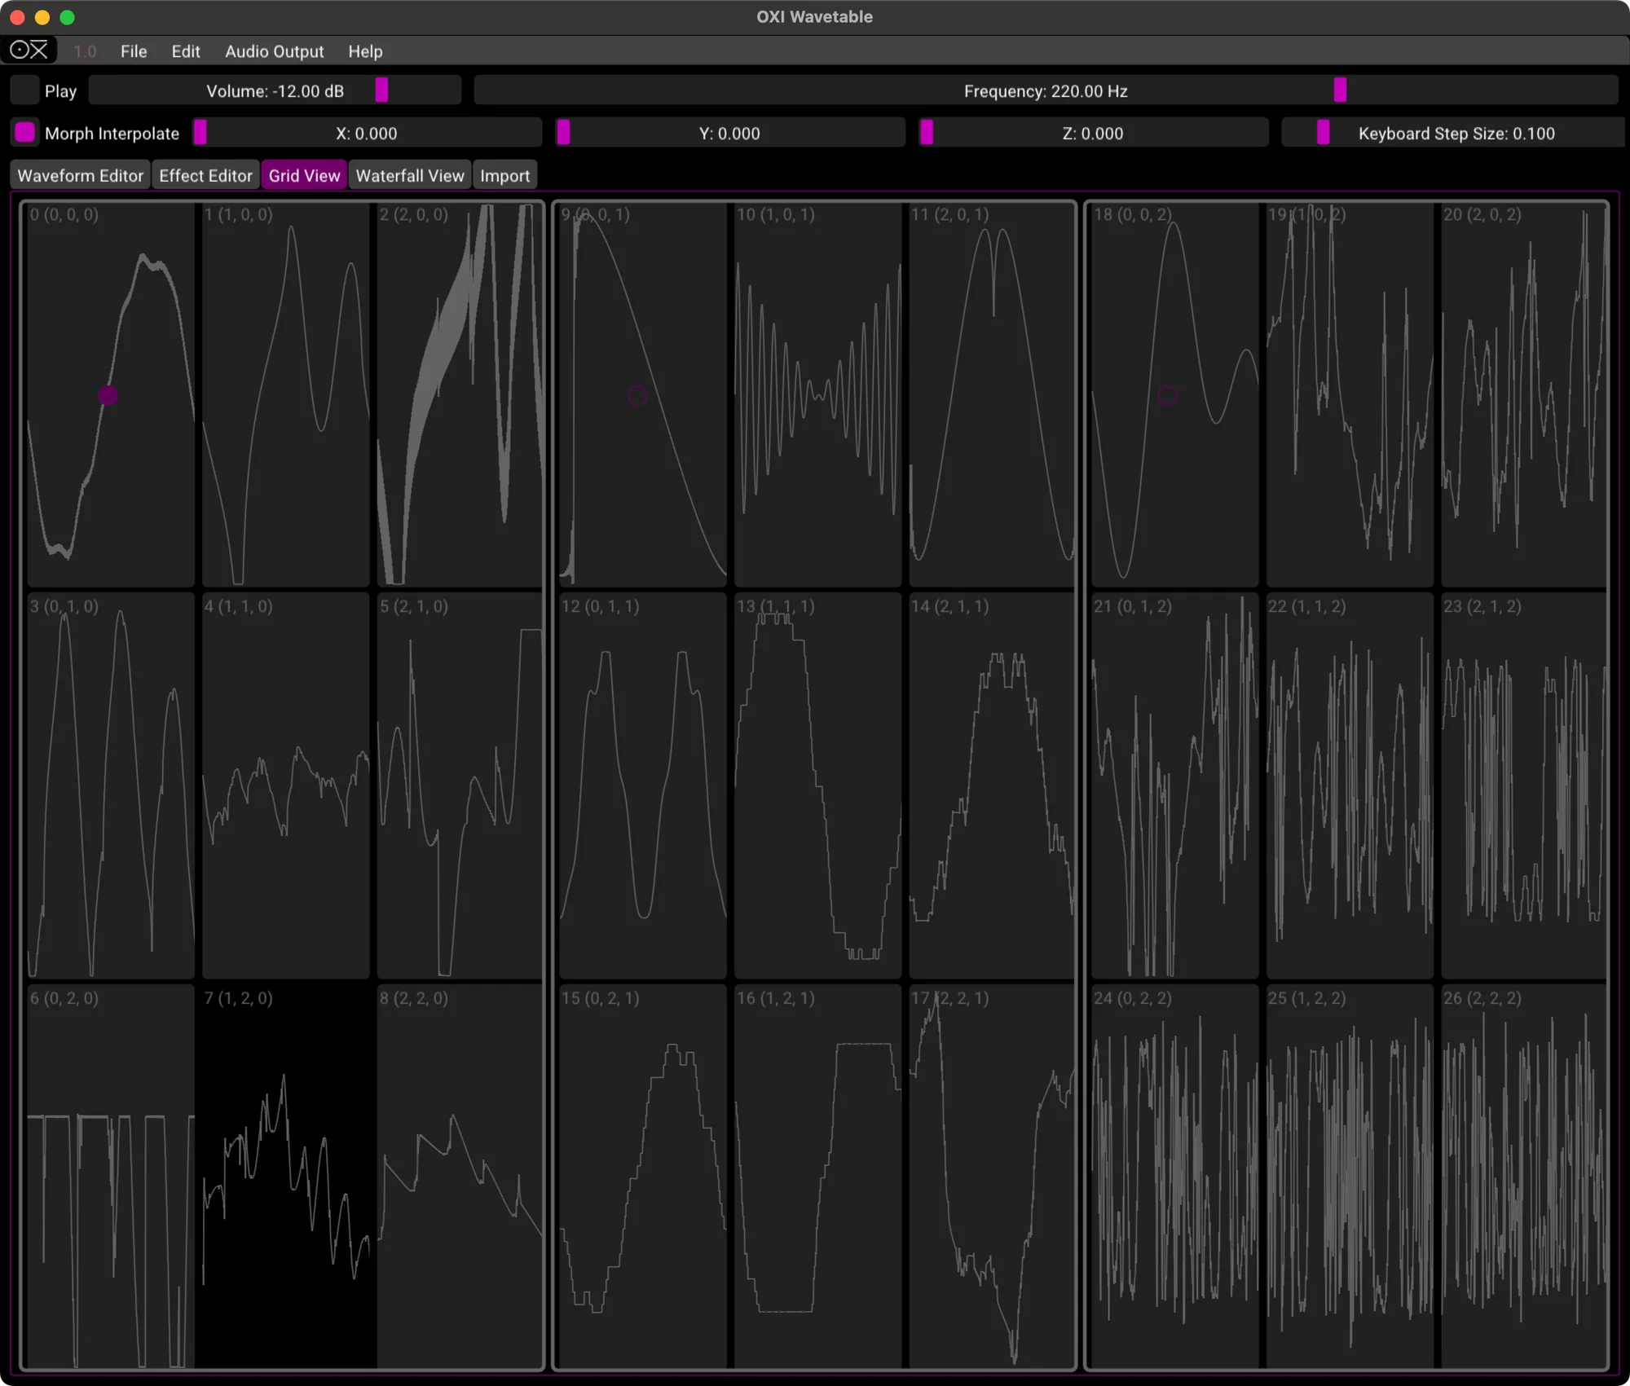Screen dimensions: 1630x1386
Task: Click the OXI logo icon in the menu bar
Action: [29, 51]
